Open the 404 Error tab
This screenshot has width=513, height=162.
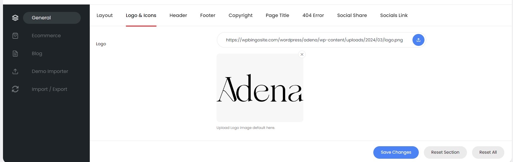[313, 15]
